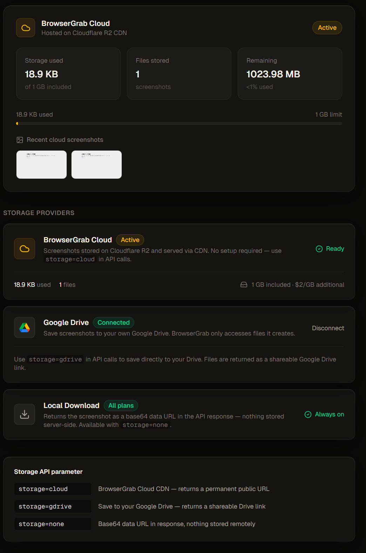Open the first recent cloud screenshot thumbnail

(x=41, y=164)
